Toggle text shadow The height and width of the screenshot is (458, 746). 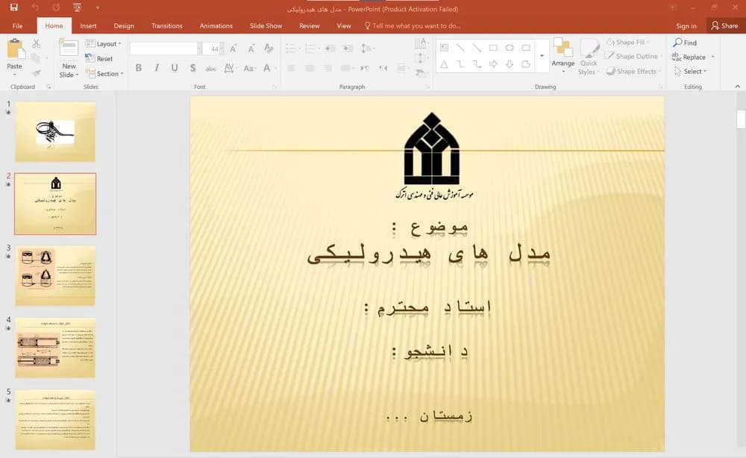pyautogui.click(x=192, y=68)
